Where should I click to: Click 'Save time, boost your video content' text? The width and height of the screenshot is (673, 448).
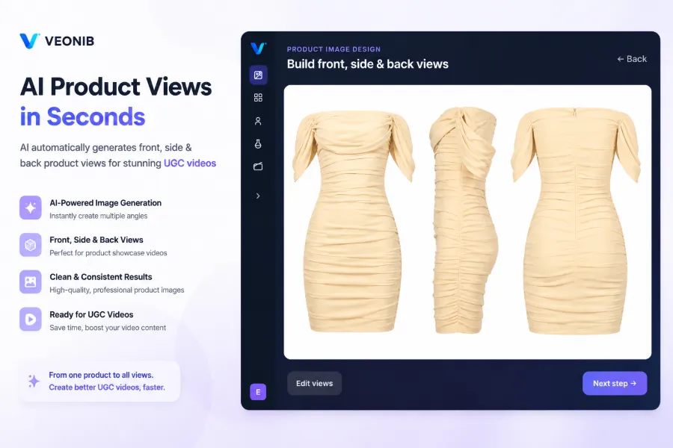pyautogui.click(x=108, y=328)
